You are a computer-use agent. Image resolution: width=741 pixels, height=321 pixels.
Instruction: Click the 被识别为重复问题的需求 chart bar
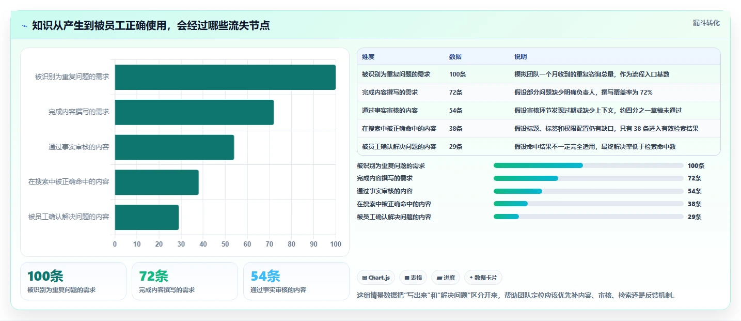(x=225, y=77)
